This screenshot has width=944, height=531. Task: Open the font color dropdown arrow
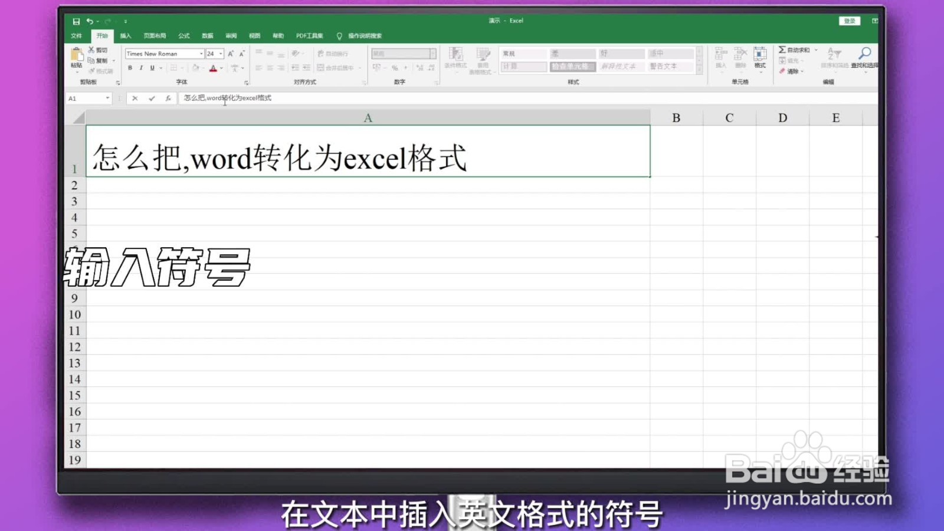[x=221, y=68]
